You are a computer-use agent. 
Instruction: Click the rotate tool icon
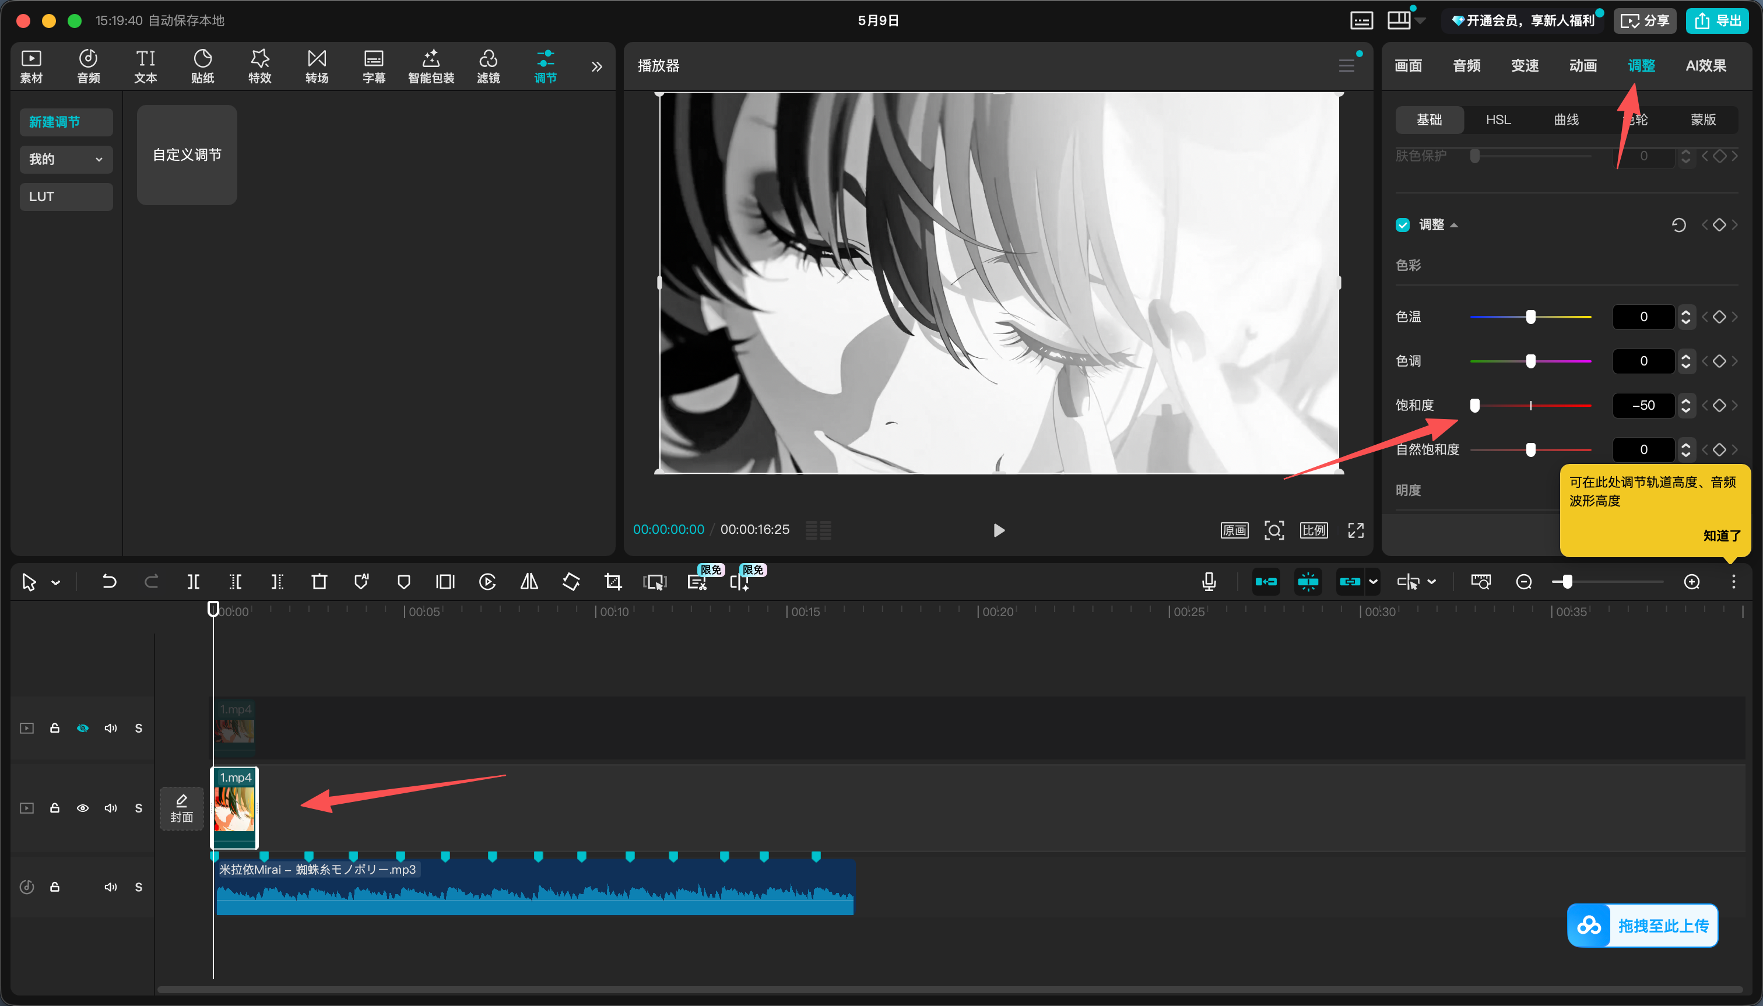click(x=571, y=582)
